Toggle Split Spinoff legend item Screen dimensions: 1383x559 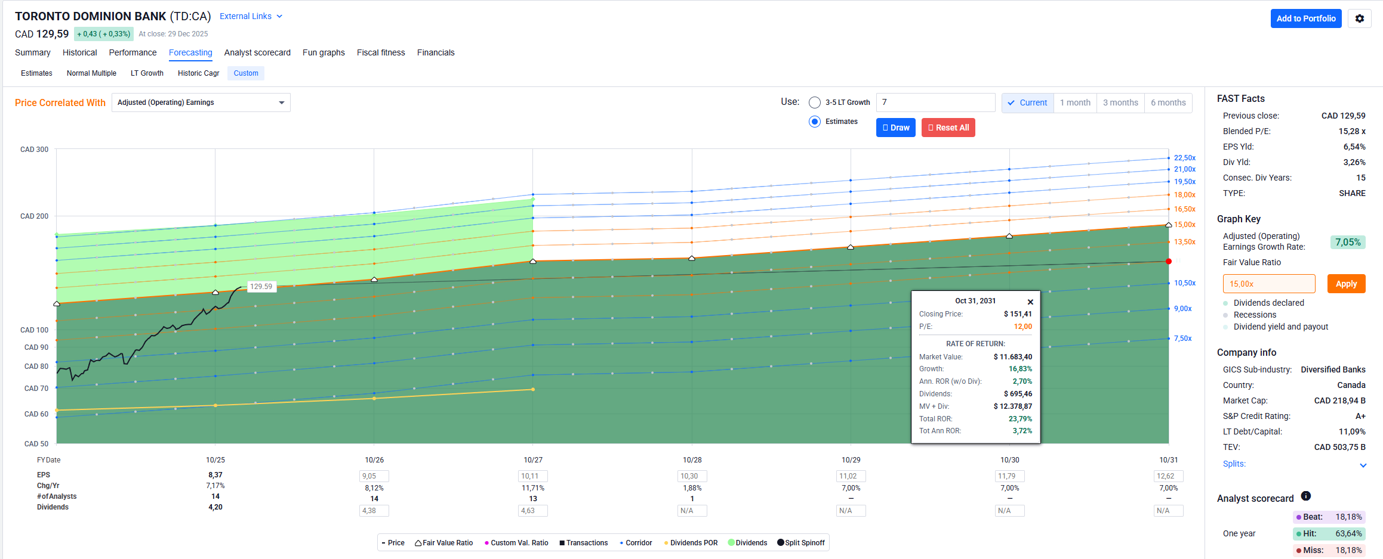click(x=801, y=543)
